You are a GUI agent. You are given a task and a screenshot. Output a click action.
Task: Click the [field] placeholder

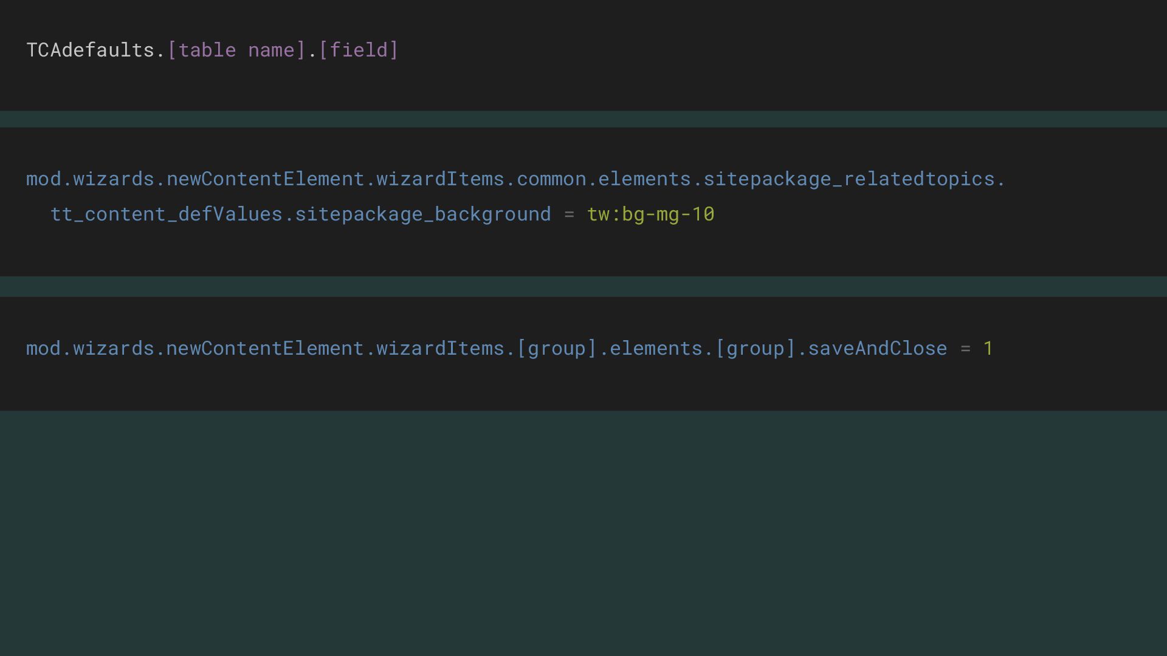358,50
